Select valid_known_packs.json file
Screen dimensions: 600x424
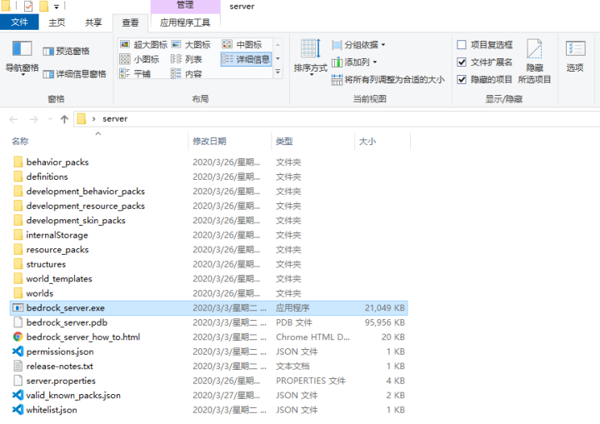209,396
